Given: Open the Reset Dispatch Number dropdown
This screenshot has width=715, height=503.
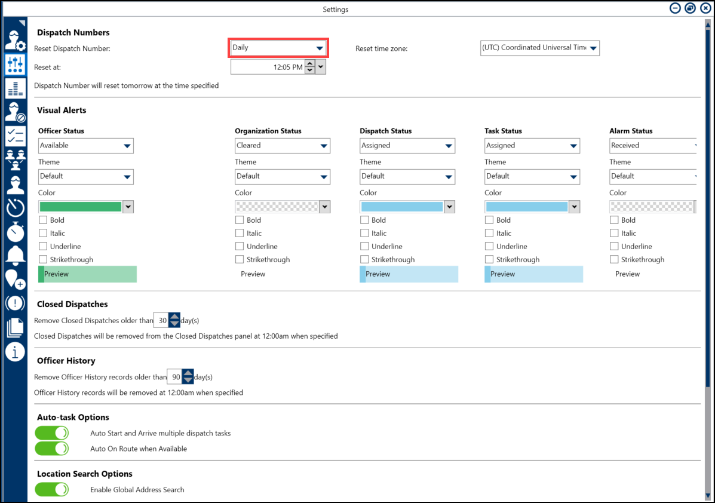Looking at the screenshot, I should [278, 48].
